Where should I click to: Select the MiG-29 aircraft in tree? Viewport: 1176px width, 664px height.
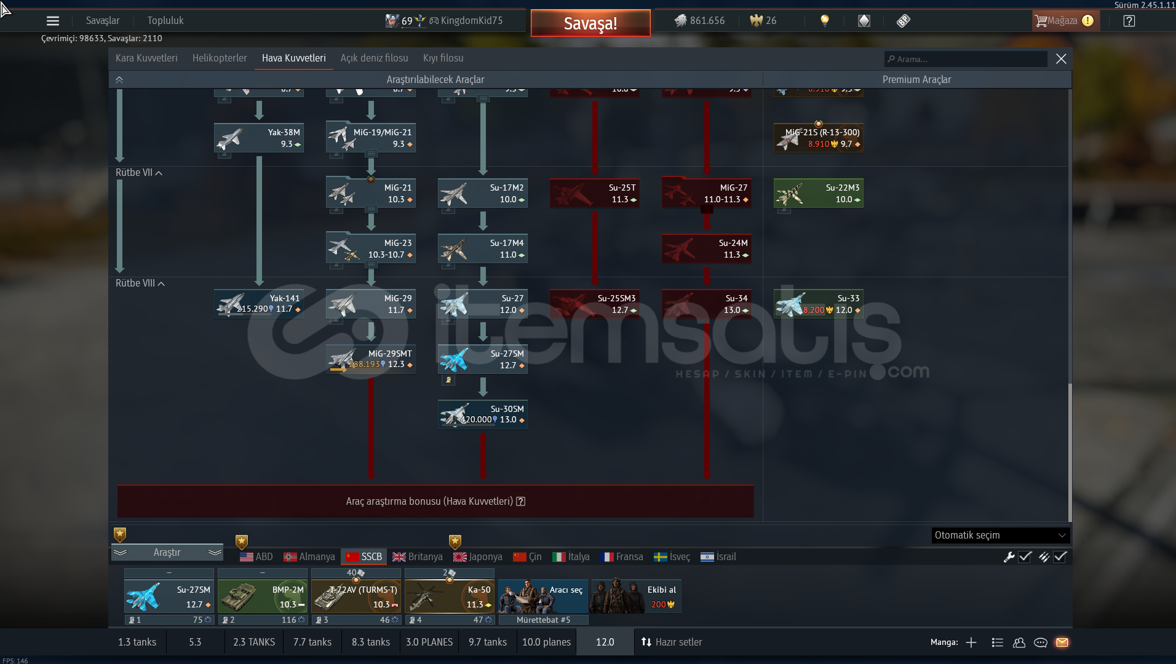(x=371, y=304)
